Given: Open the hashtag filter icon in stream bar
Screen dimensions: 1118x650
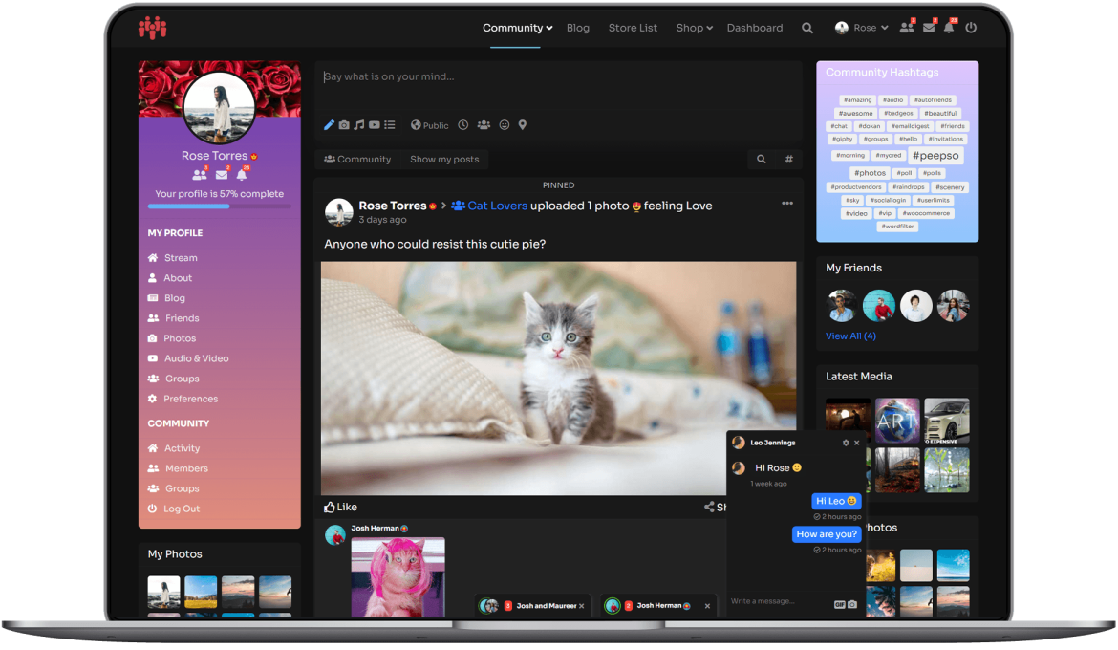Looking at the screenshot, I should (x=788, y=159).
